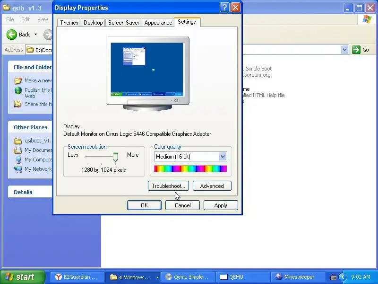Collapse the Other Places panel header

(x=30, y=127)
